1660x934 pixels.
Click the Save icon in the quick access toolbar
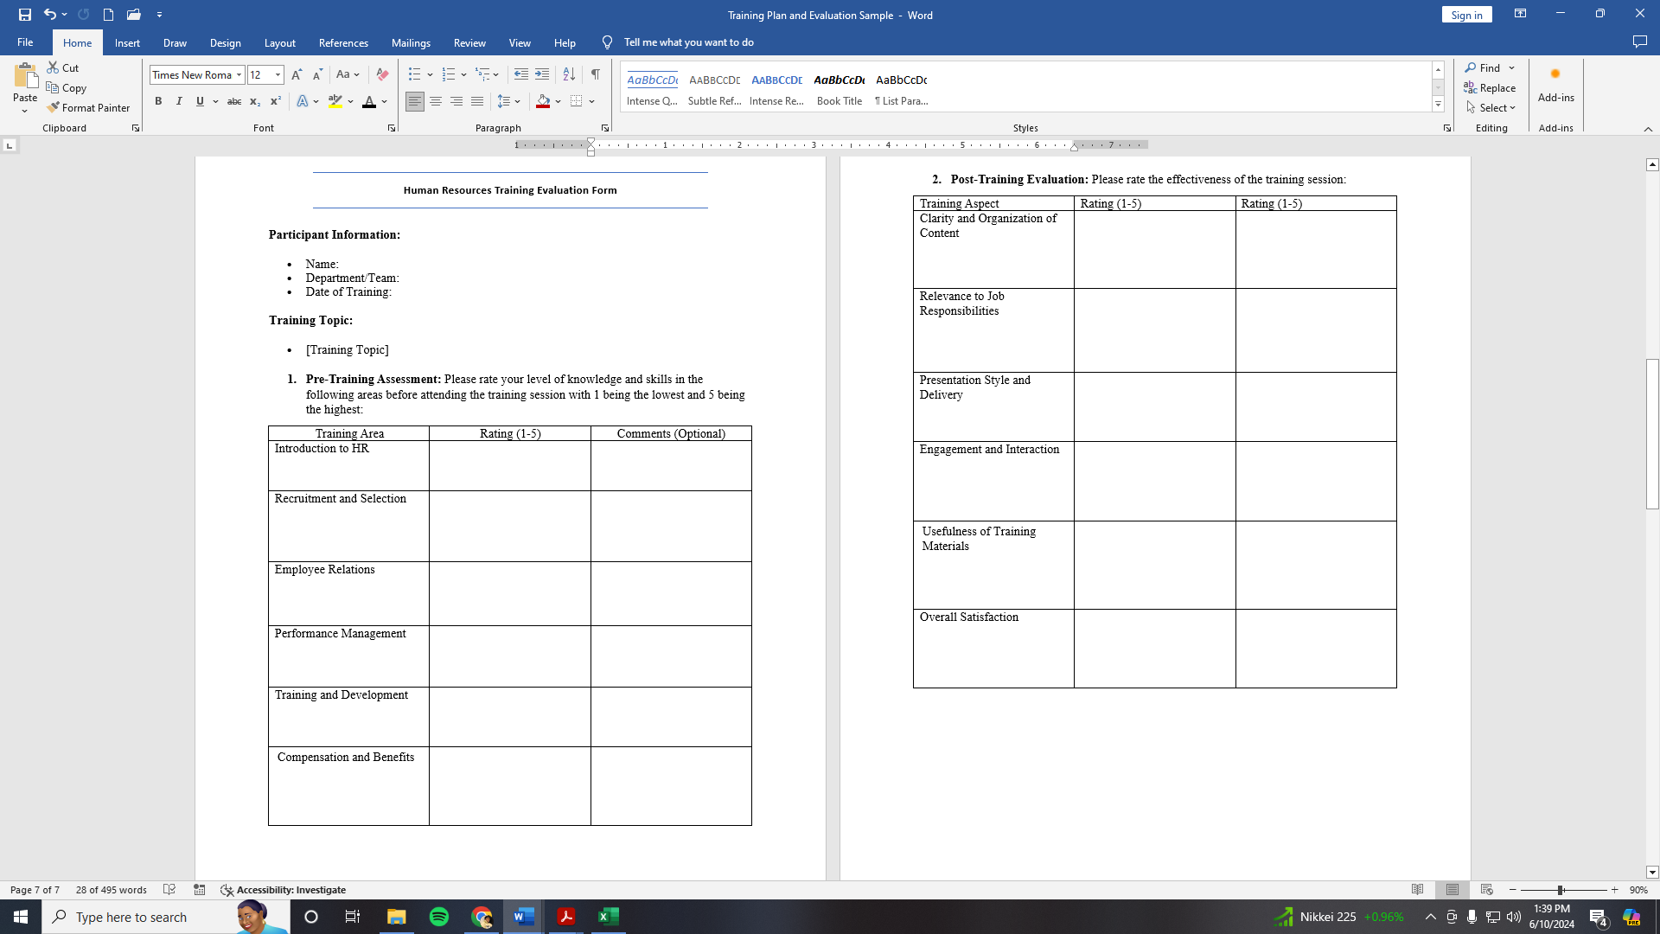[x=25, y=15]
